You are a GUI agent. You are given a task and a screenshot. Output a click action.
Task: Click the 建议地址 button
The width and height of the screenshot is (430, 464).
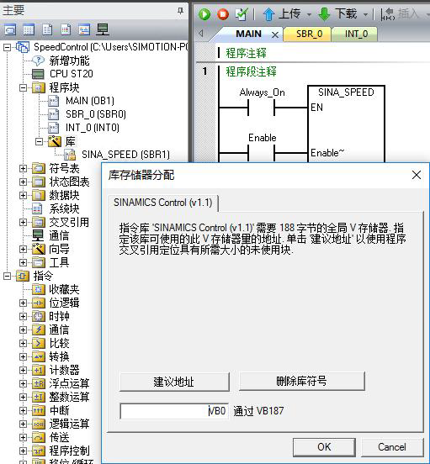click(x=174, y=382)
